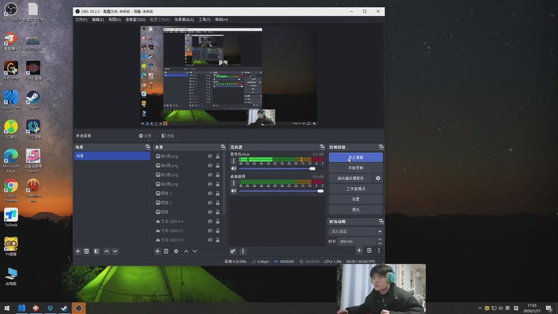Move source down with Sources panel arrow
The height and width of the screenshot is (314, 558).
click(195, 251)
